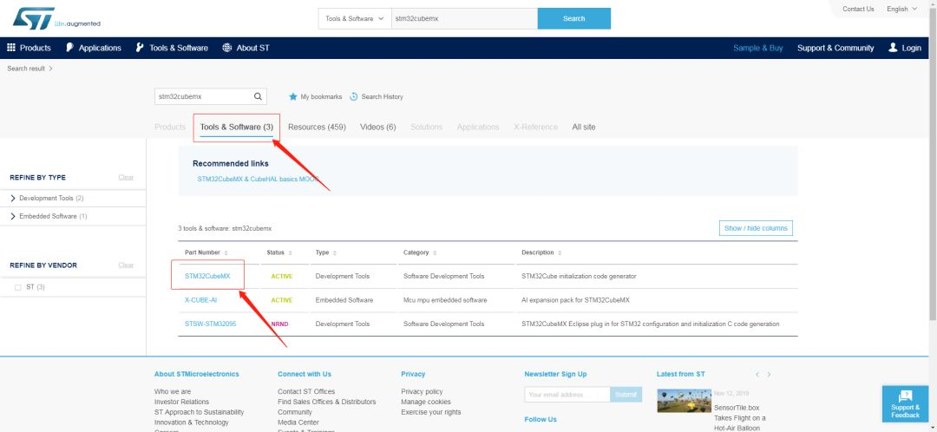The width and height of the screenshot is (937, 432).
Task: Click breadcrumb chevron after Search result
Action: coord(51,69)
